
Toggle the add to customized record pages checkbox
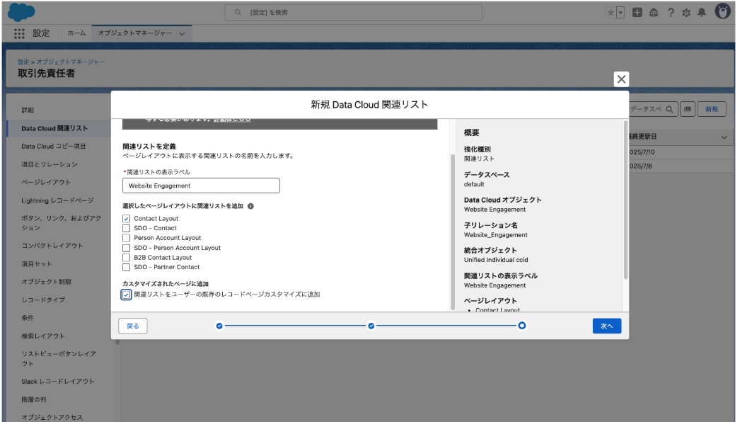(126, 295)
